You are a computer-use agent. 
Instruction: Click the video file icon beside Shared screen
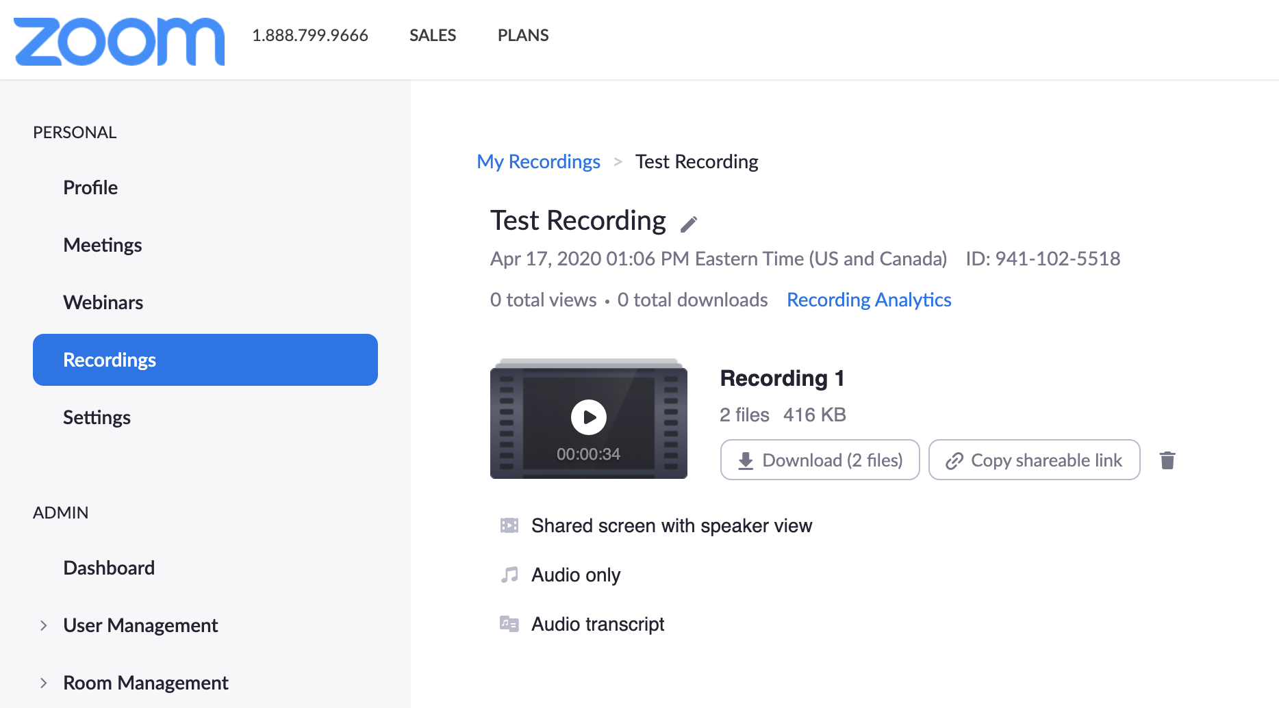[509, 525]
